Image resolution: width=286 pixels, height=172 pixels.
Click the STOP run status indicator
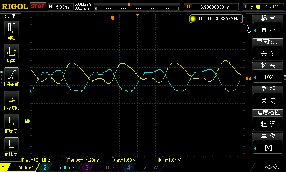(x=38, y=6)
